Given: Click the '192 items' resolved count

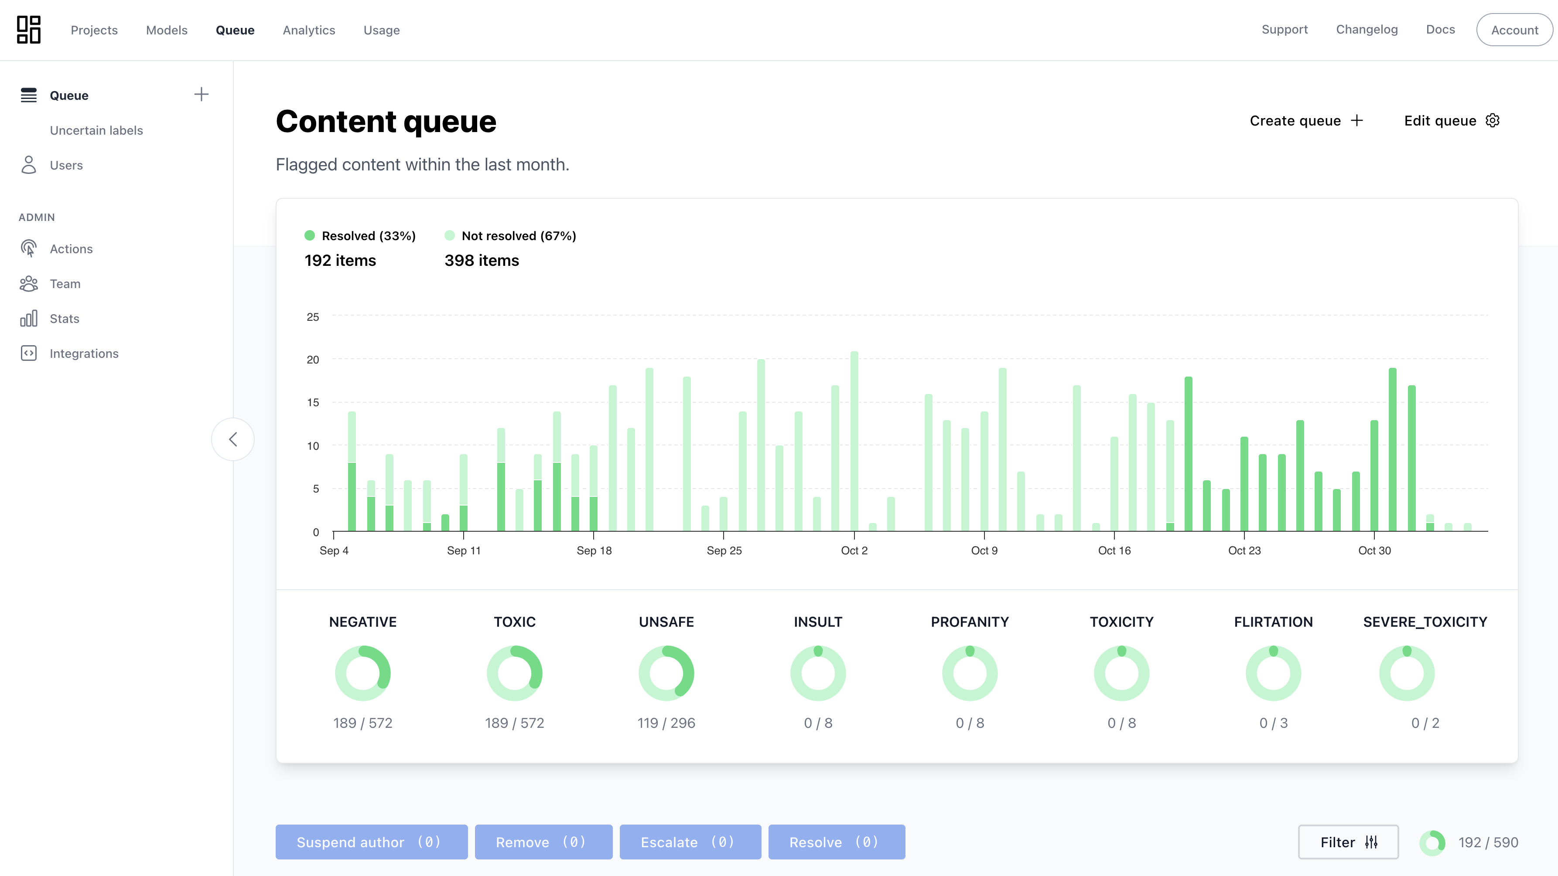Looking at the screenshot, I should tap(340, 260).
